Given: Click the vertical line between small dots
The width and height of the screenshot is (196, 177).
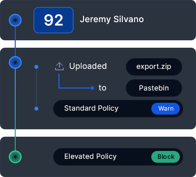Looking at the screenshot, I should tap(36, 88).
